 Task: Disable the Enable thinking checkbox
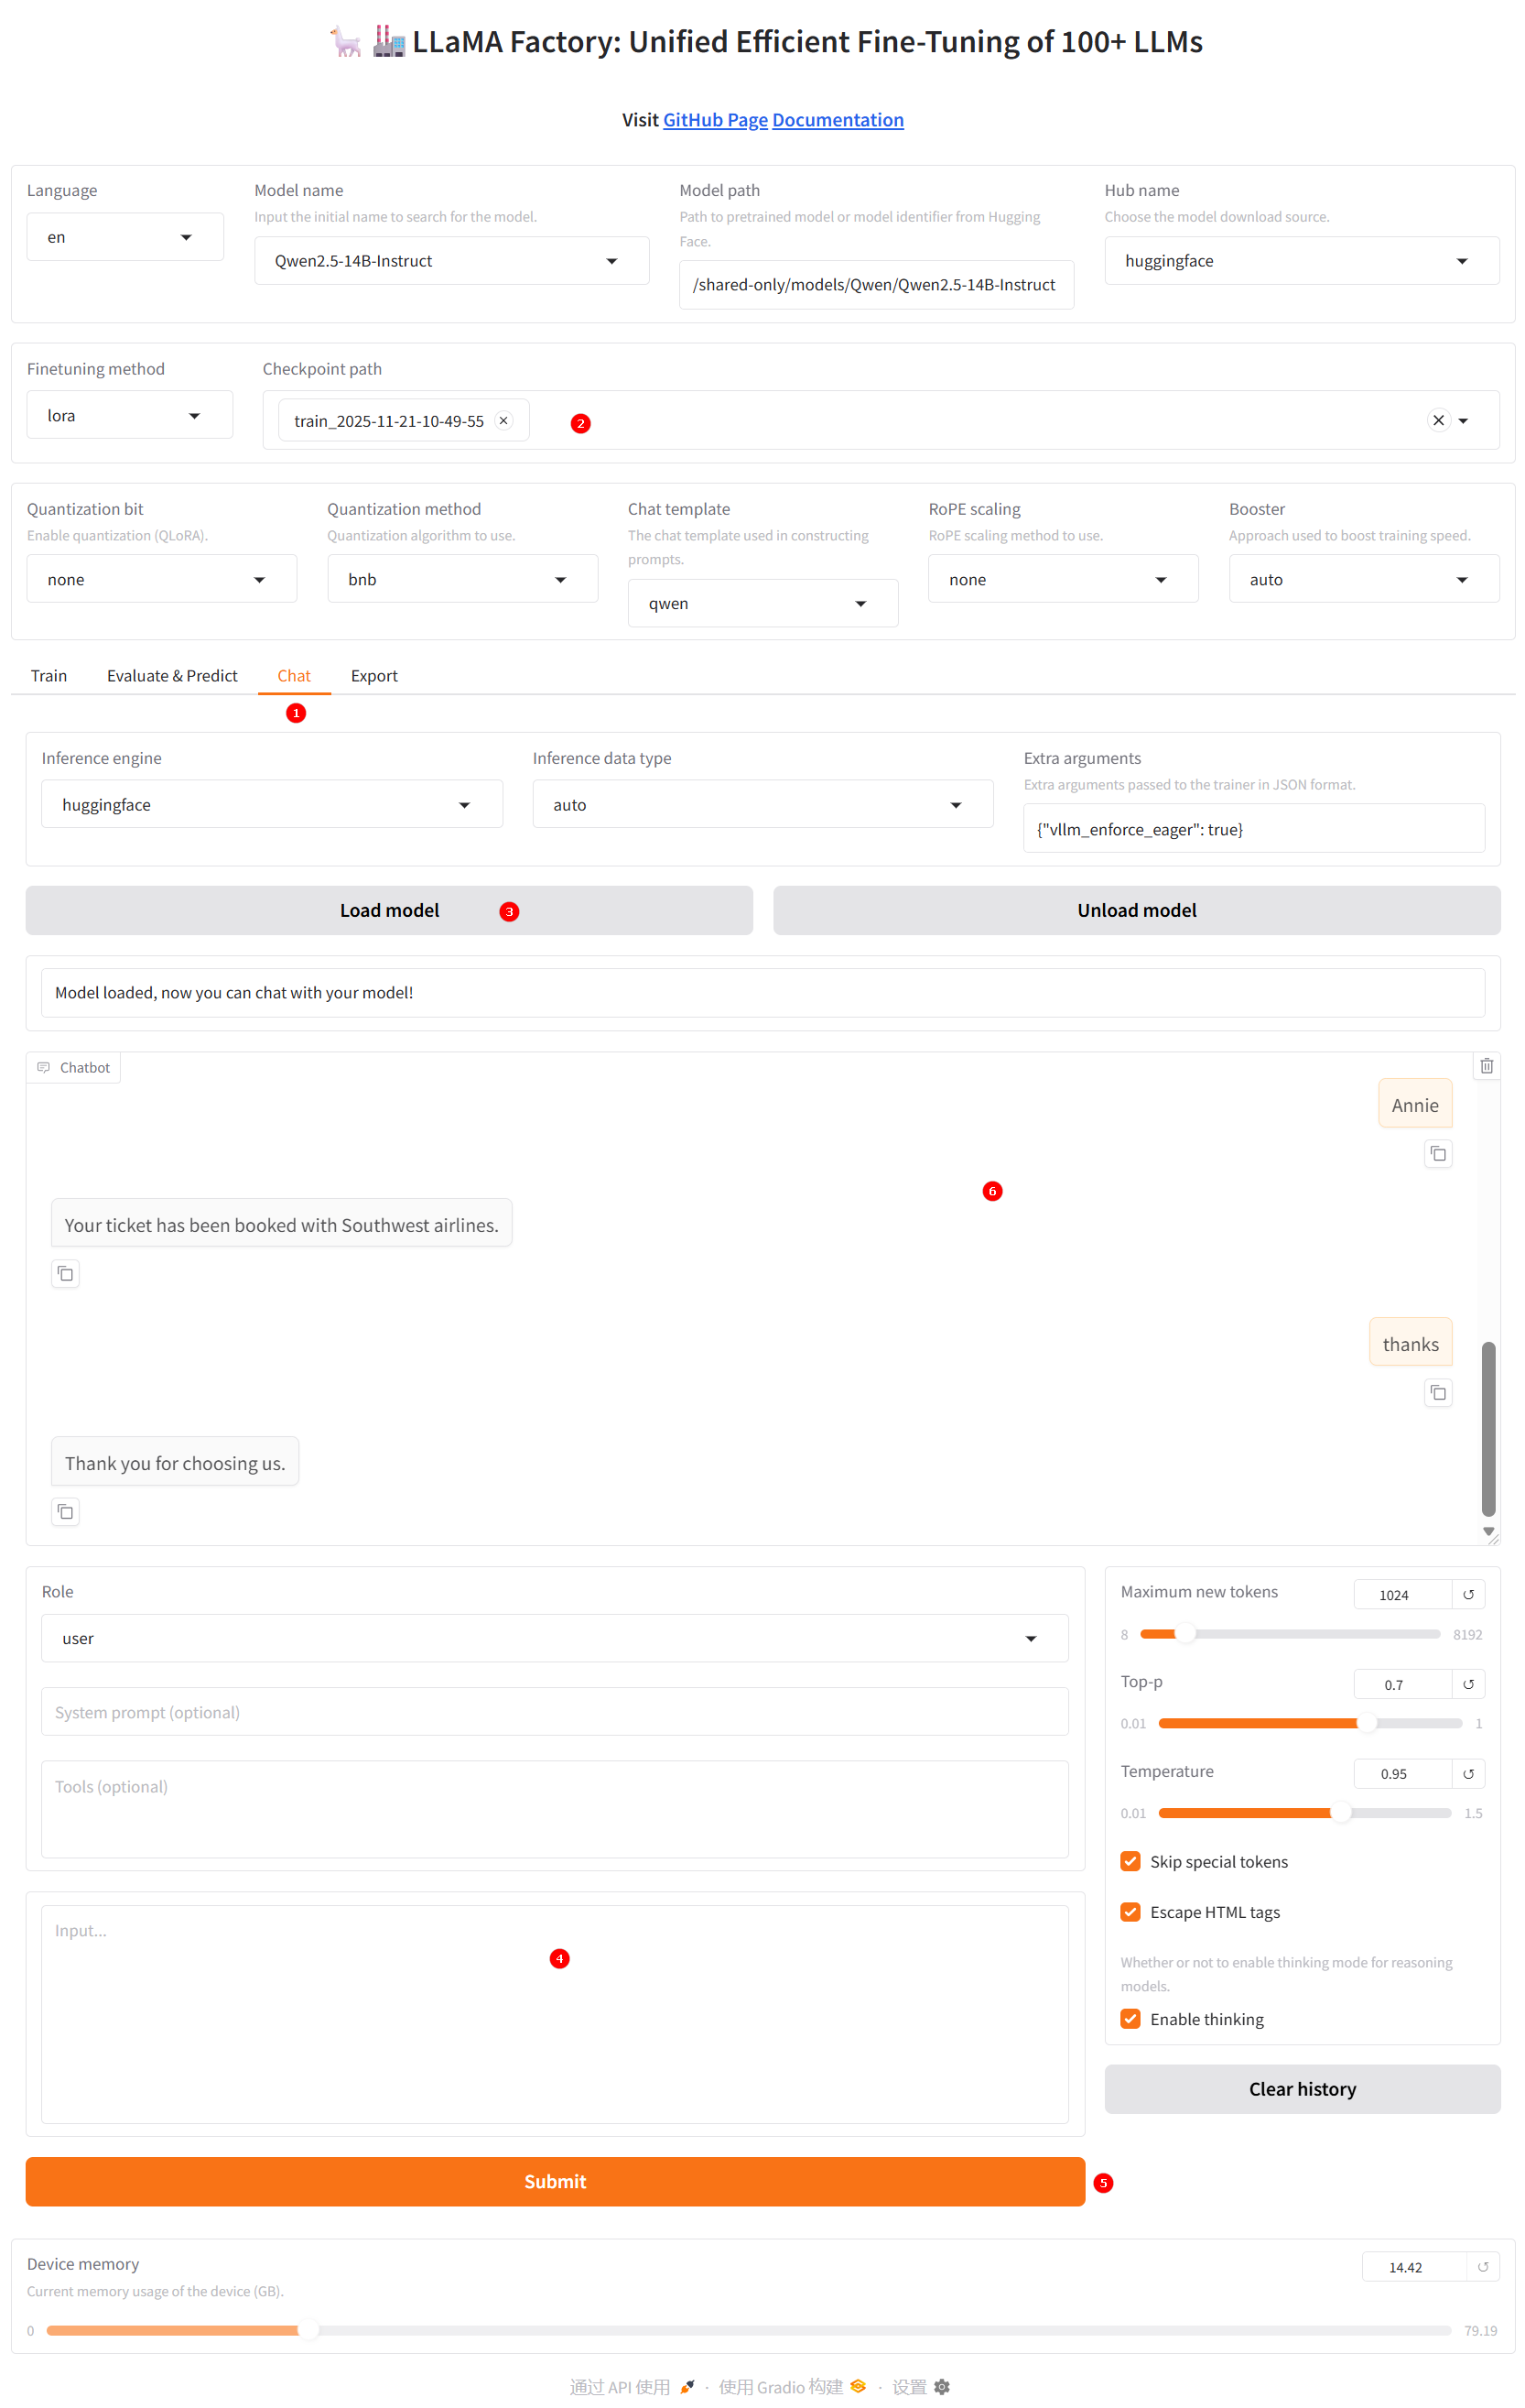(1130, 2019)
